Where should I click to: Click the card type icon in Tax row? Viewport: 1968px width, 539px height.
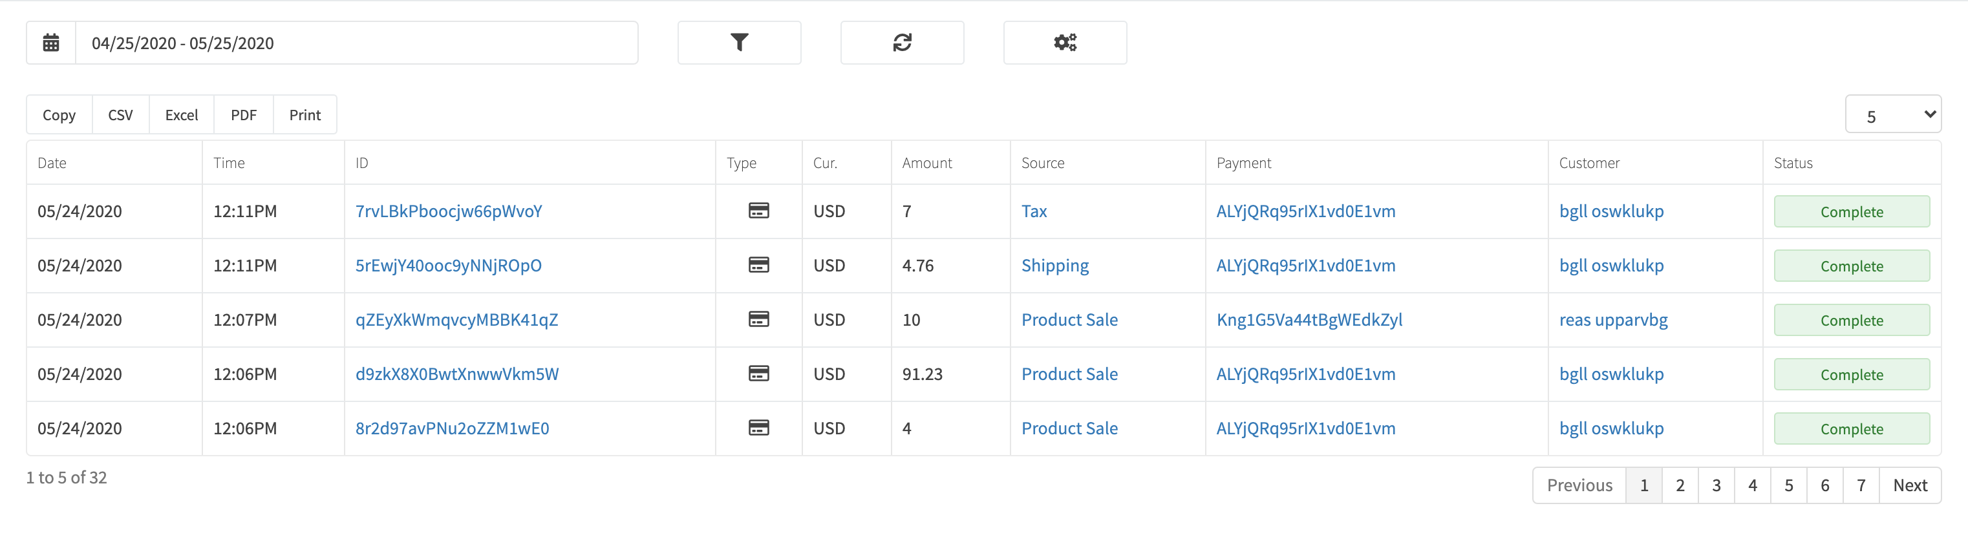click(758, 211)
